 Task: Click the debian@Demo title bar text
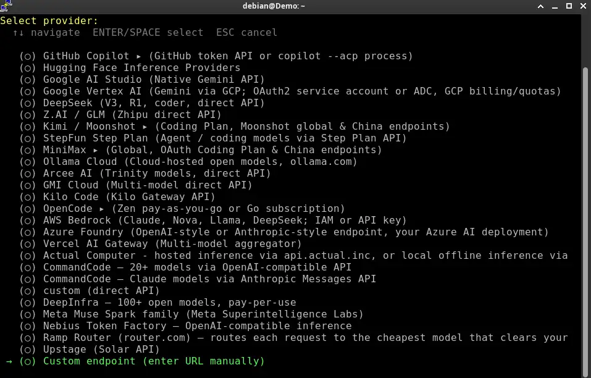pos(274,6)
